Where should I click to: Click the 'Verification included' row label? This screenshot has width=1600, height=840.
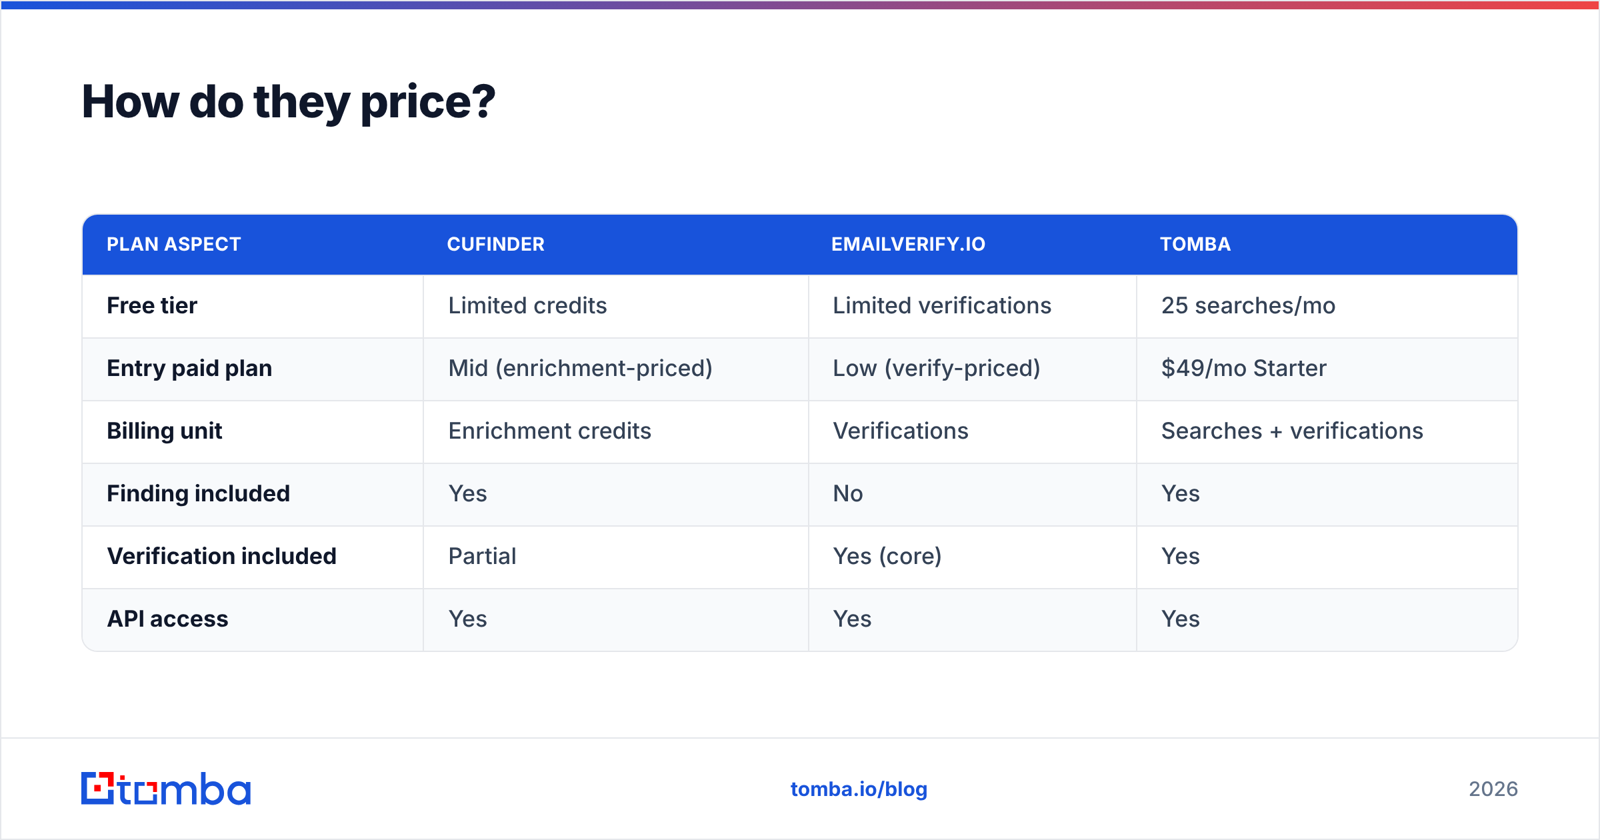[221, 556]
